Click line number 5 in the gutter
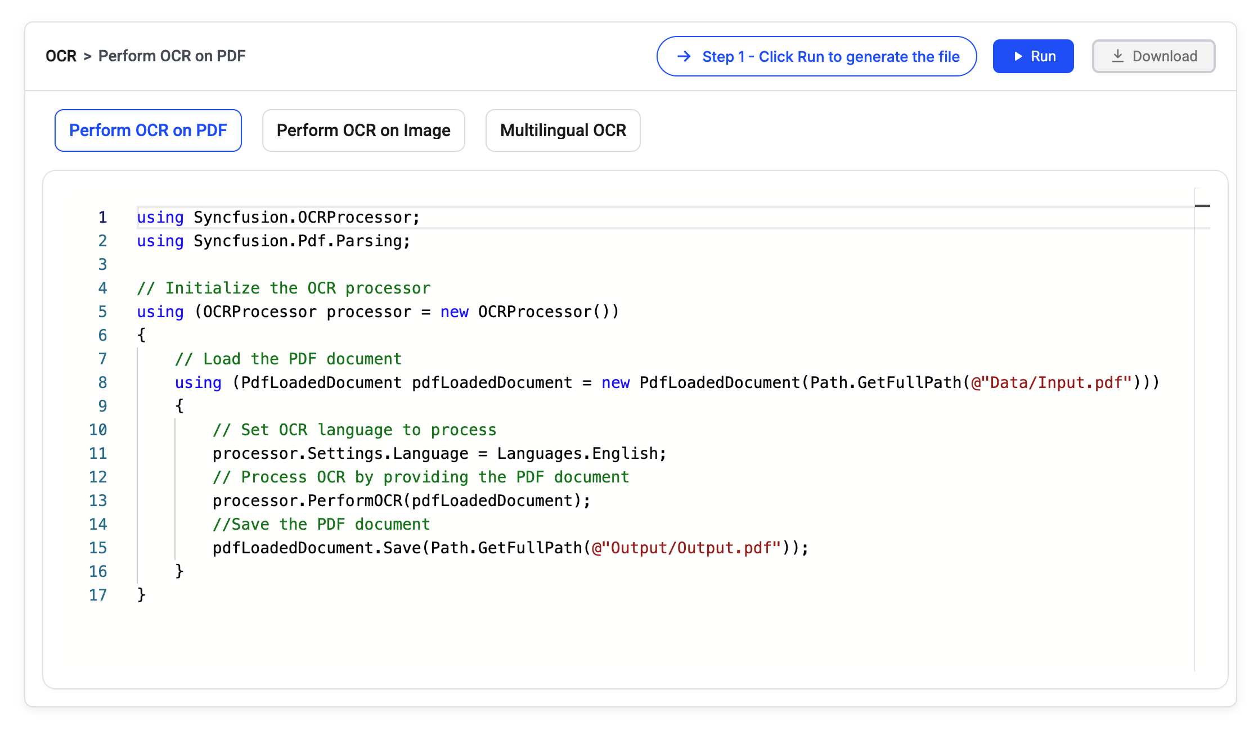 pyautogui.click(x=102, y=312)
